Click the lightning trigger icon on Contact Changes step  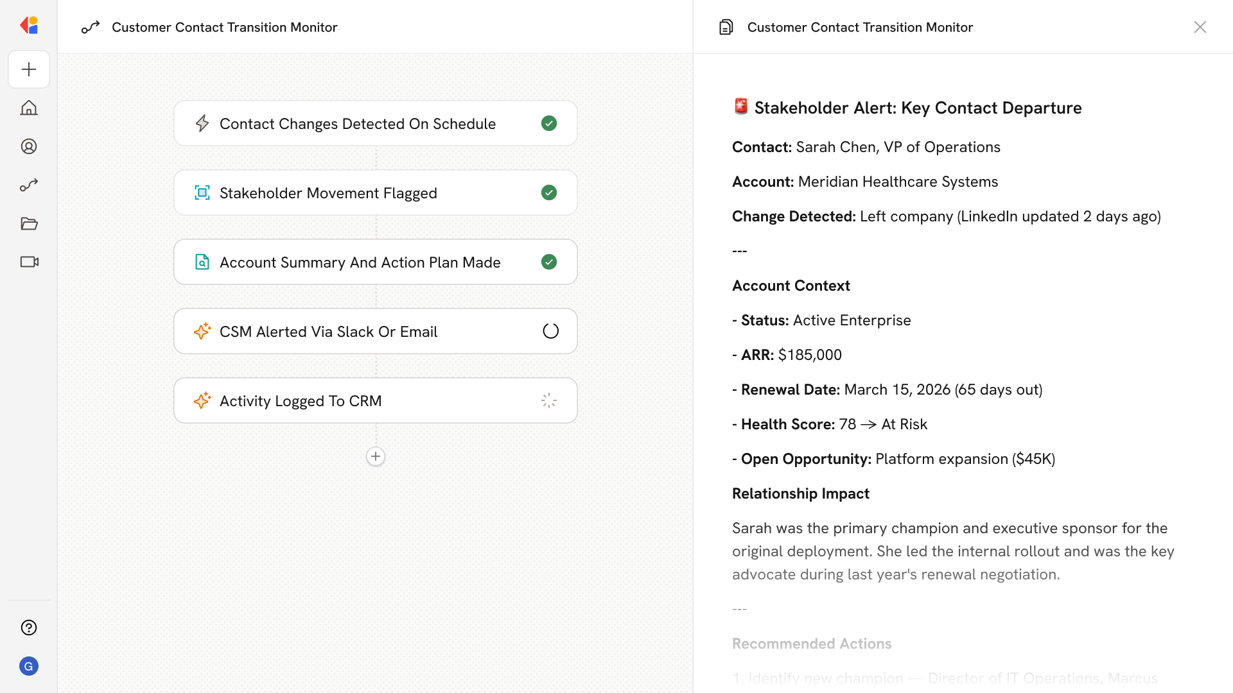(202, 123)
